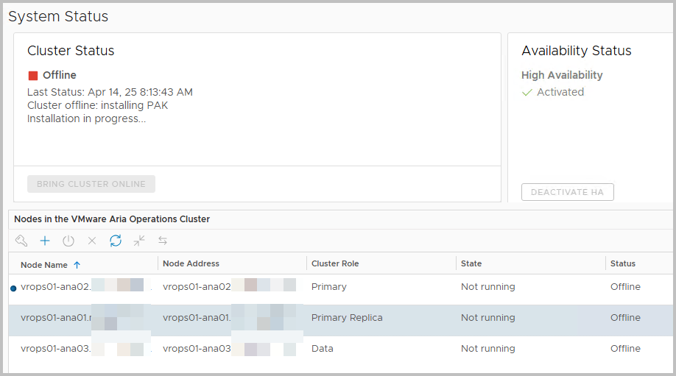676x376 pixels.
Task: Click the shrink cluster arrows icon
Action: pyautogui.click(x=139, y=241)
